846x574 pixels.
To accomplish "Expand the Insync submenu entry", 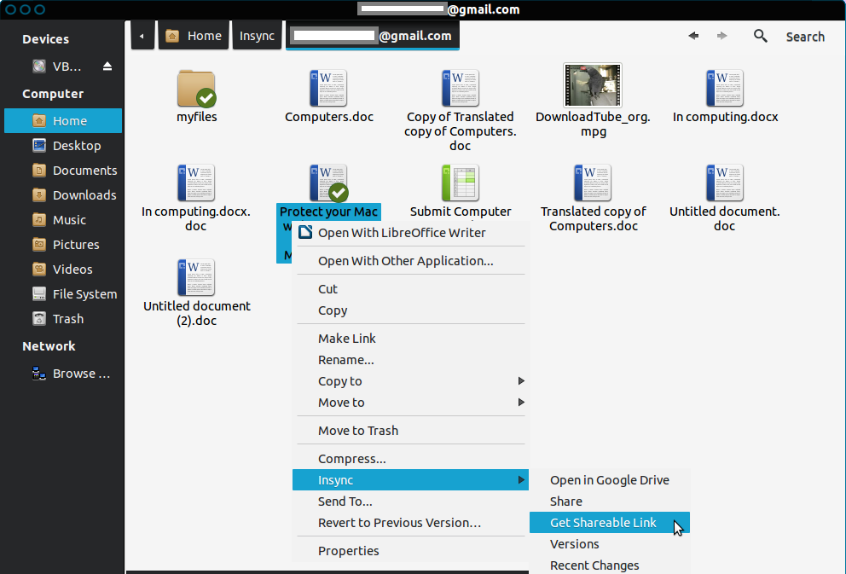I will pos(410,479).
